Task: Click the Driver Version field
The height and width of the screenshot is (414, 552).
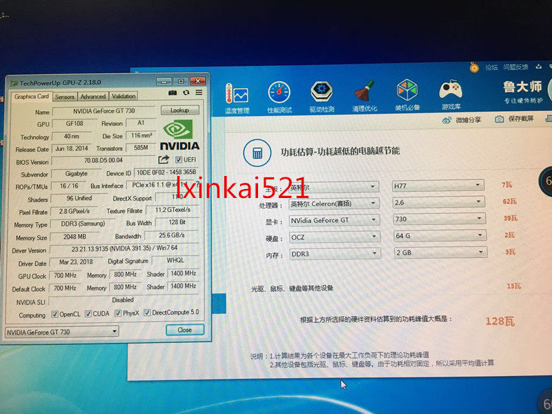Action: (x=125, y=248)
